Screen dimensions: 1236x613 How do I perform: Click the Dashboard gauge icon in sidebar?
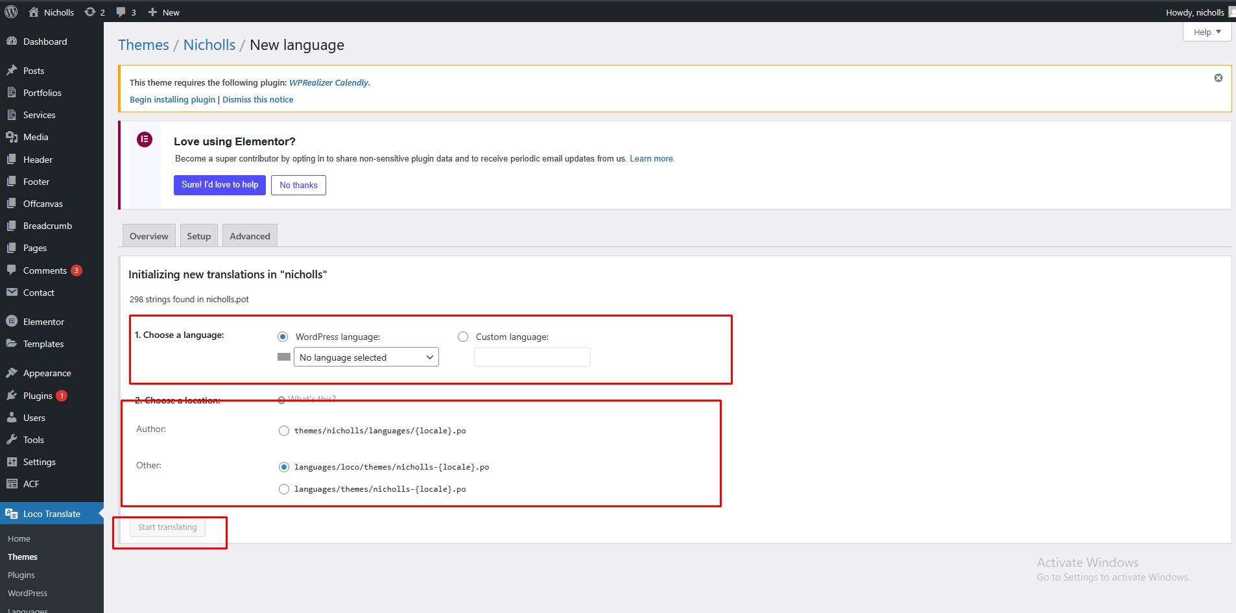tap(12, 41)
